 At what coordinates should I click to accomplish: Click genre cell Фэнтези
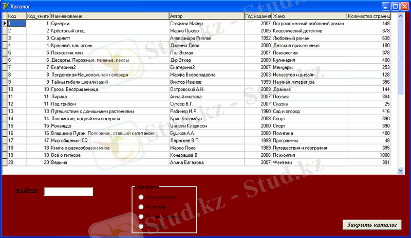(x=310, y=162)
